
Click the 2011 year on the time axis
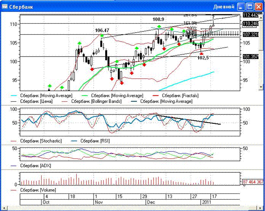[206, 202]
